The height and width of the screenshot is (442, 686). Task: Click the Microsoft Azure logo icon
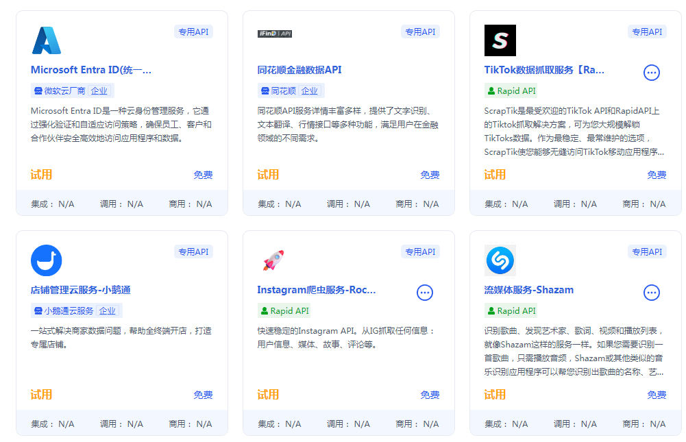coord(45,40)
